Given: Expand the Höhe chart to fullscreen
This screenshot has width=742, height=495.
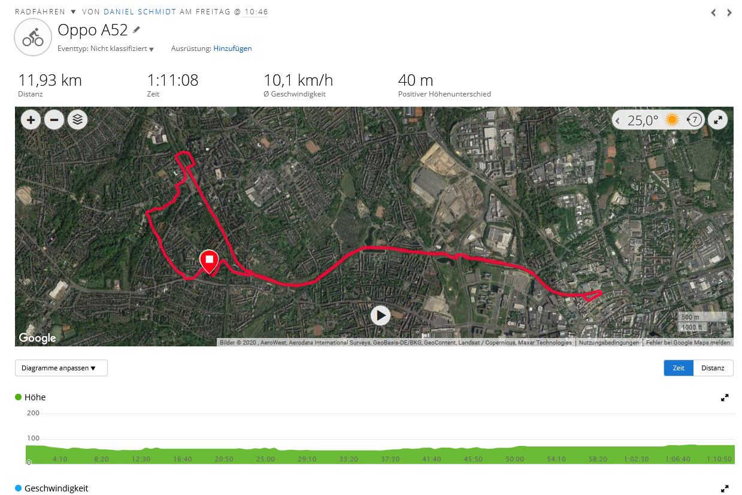Looking at the screenshot, I should pyautogui.click(x=725, y=397).
